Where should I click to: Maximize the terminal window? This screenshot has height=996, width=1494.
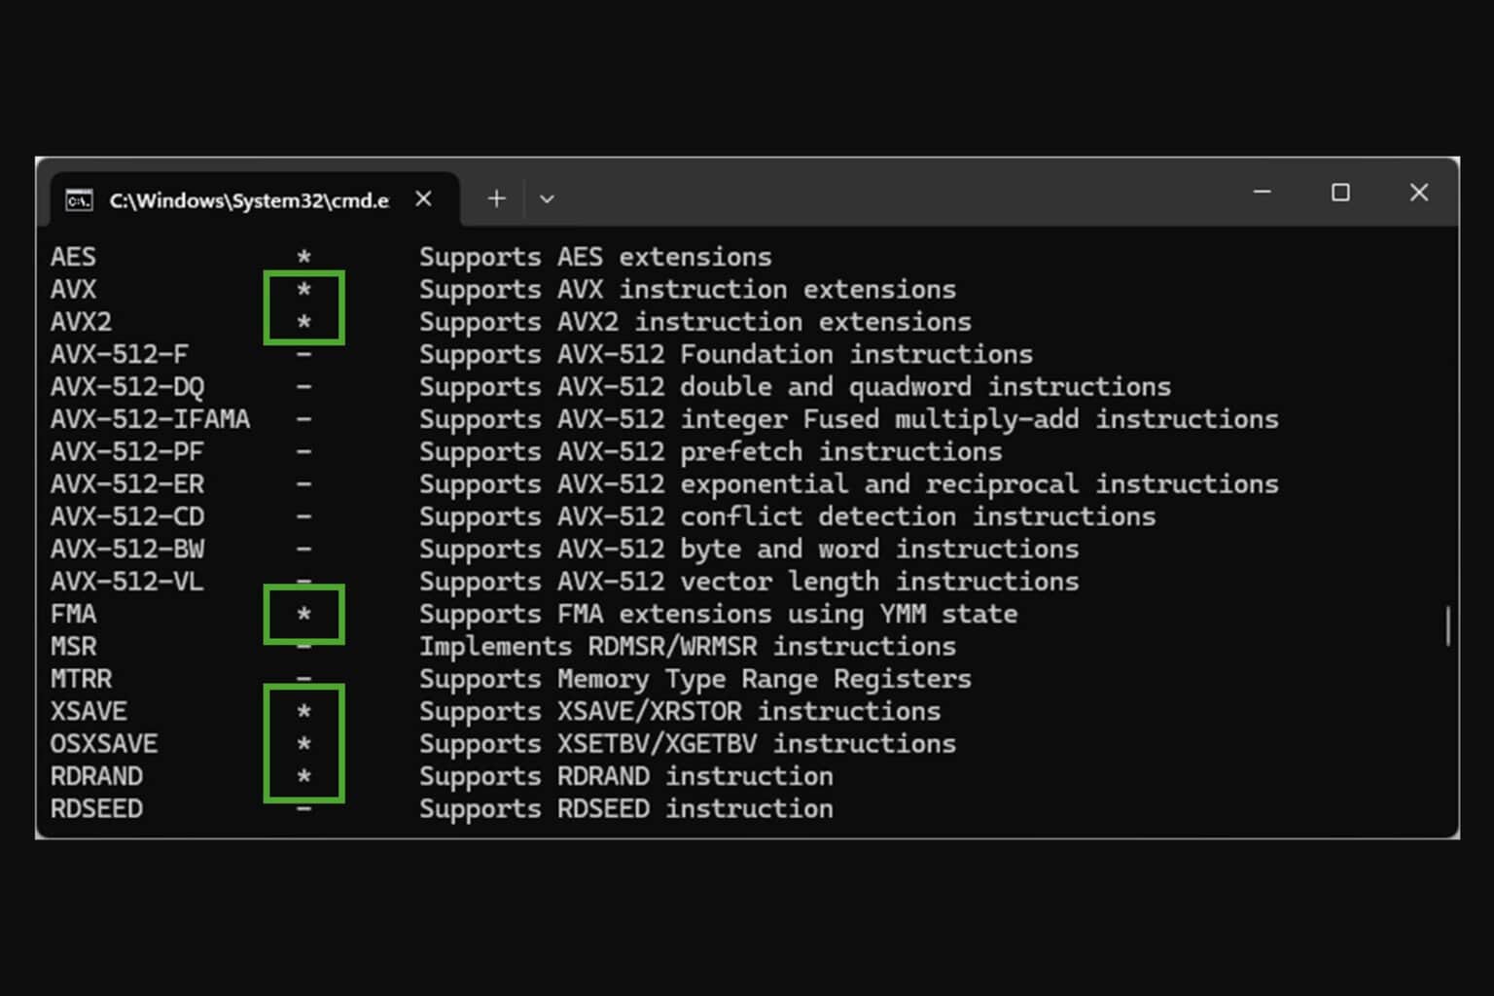click(1340, 193)
